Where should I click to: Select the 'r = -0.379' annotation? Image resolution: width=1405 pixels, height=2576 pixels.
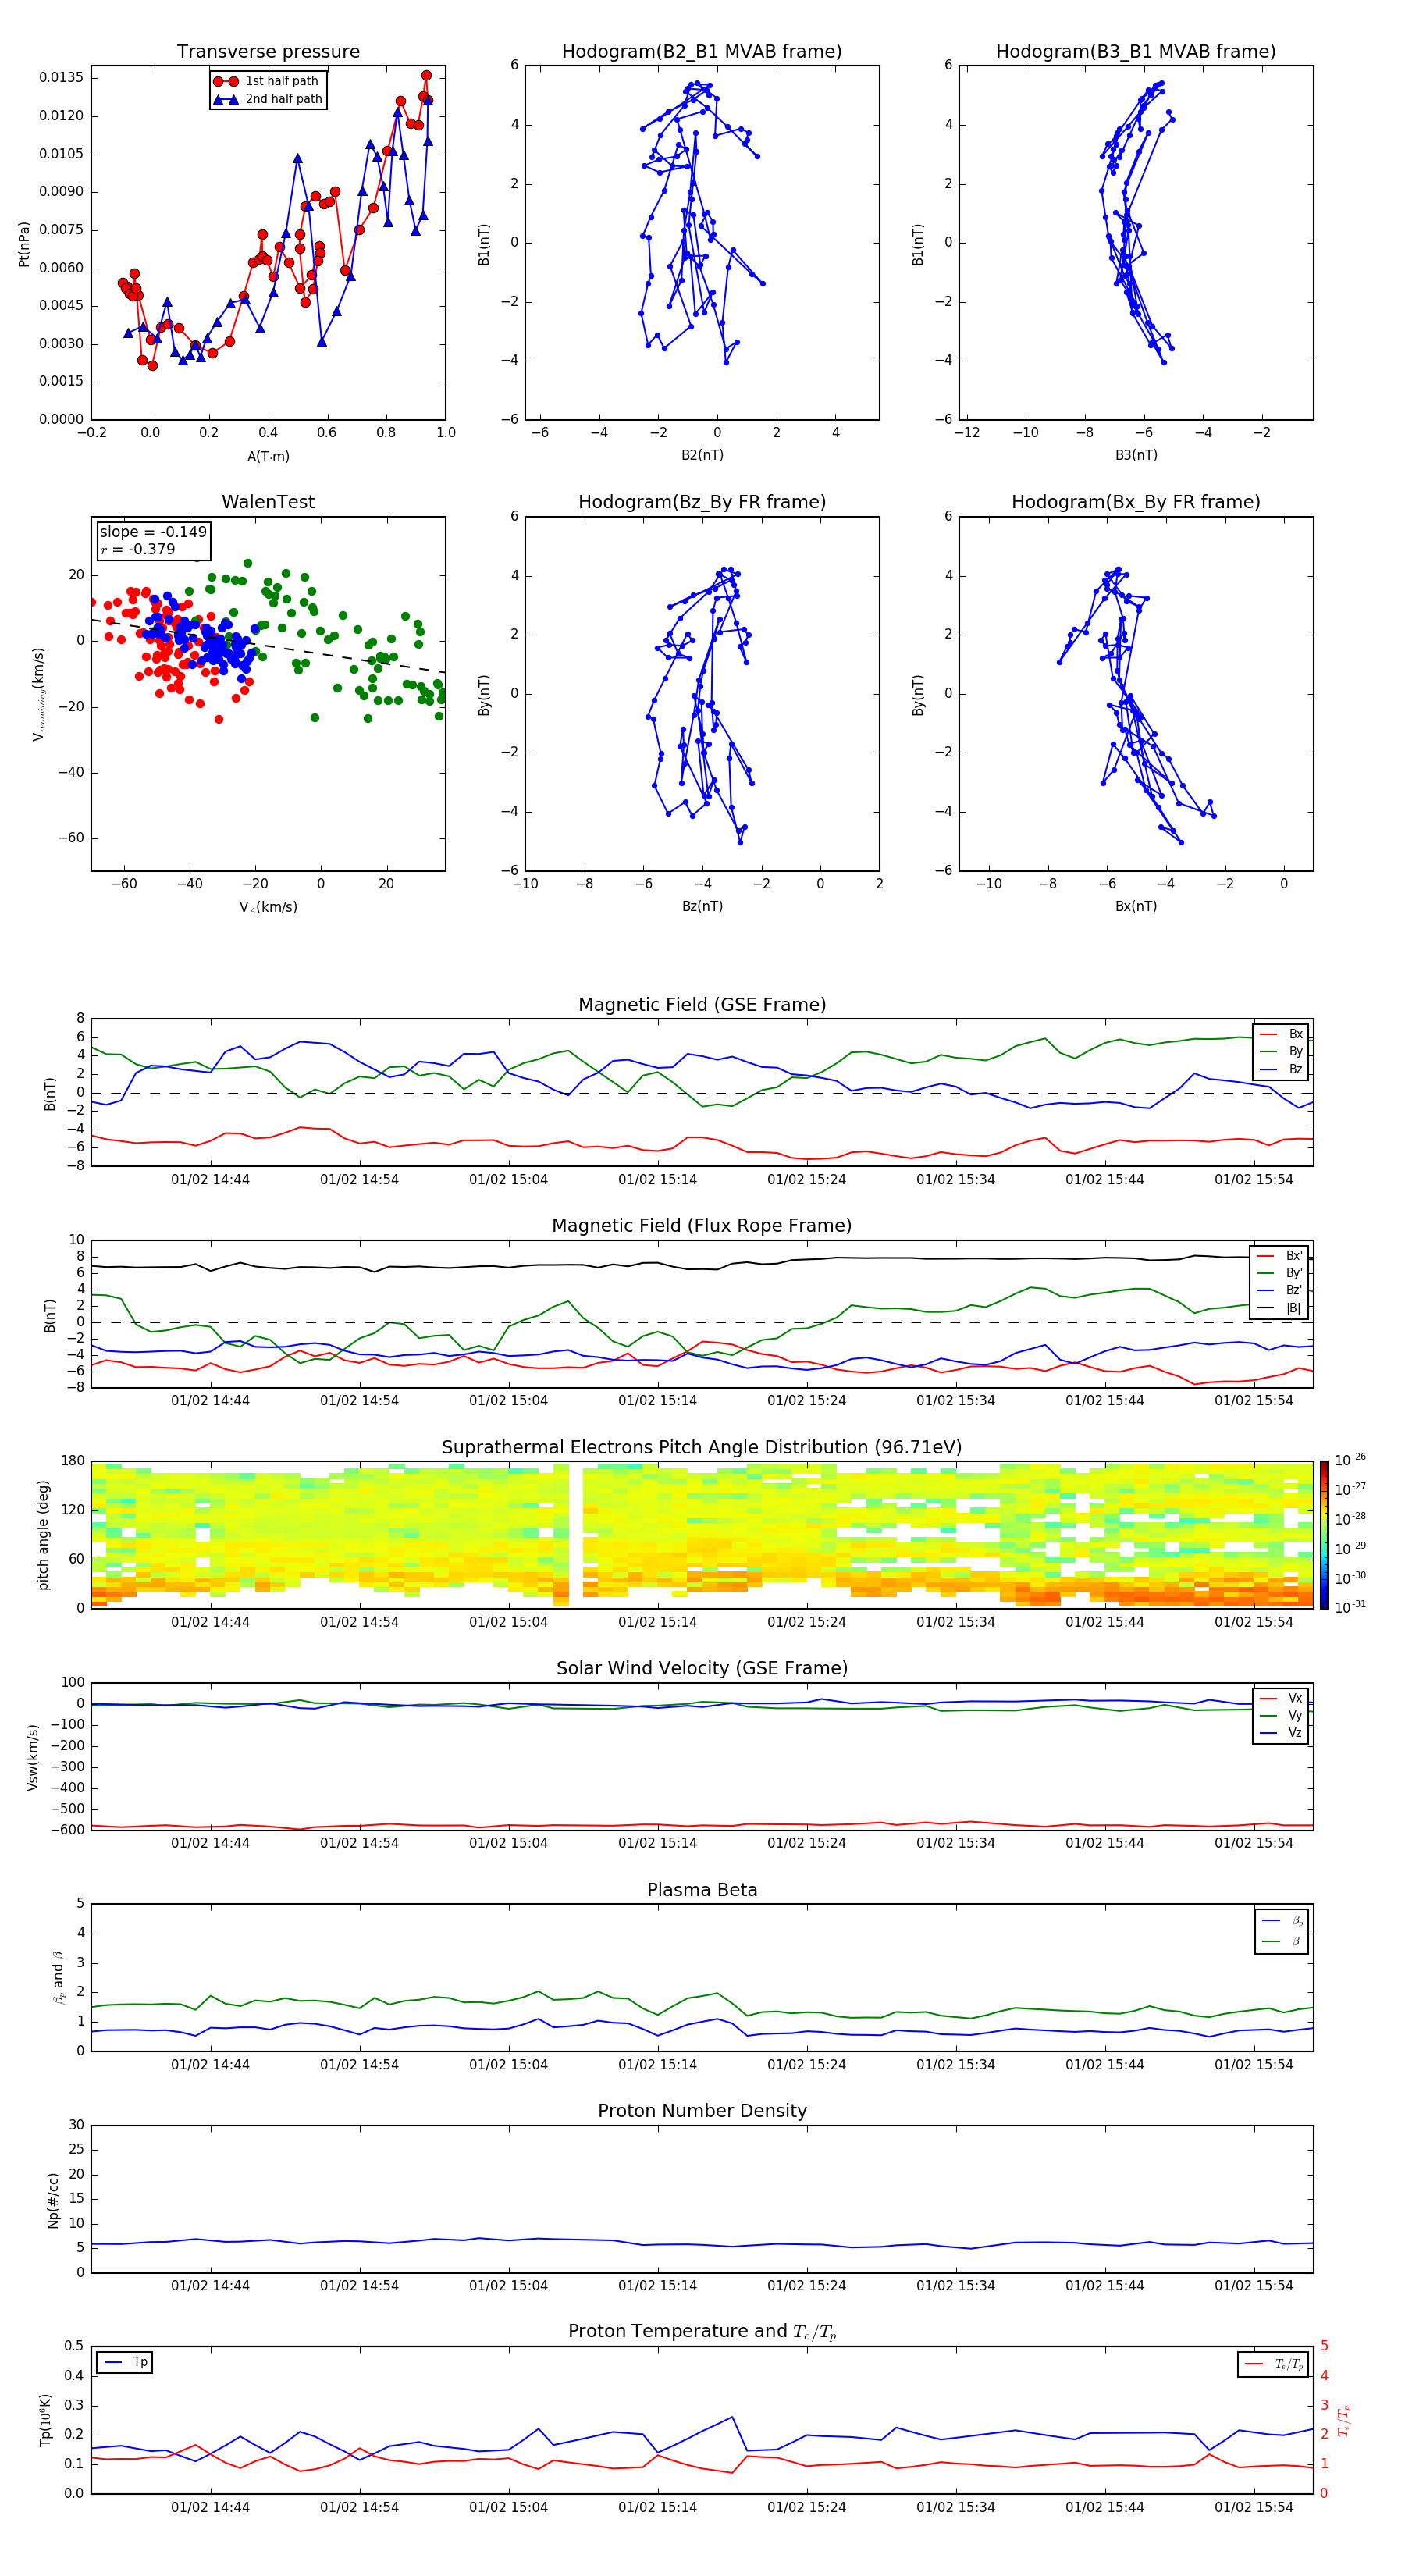point(138,549)
